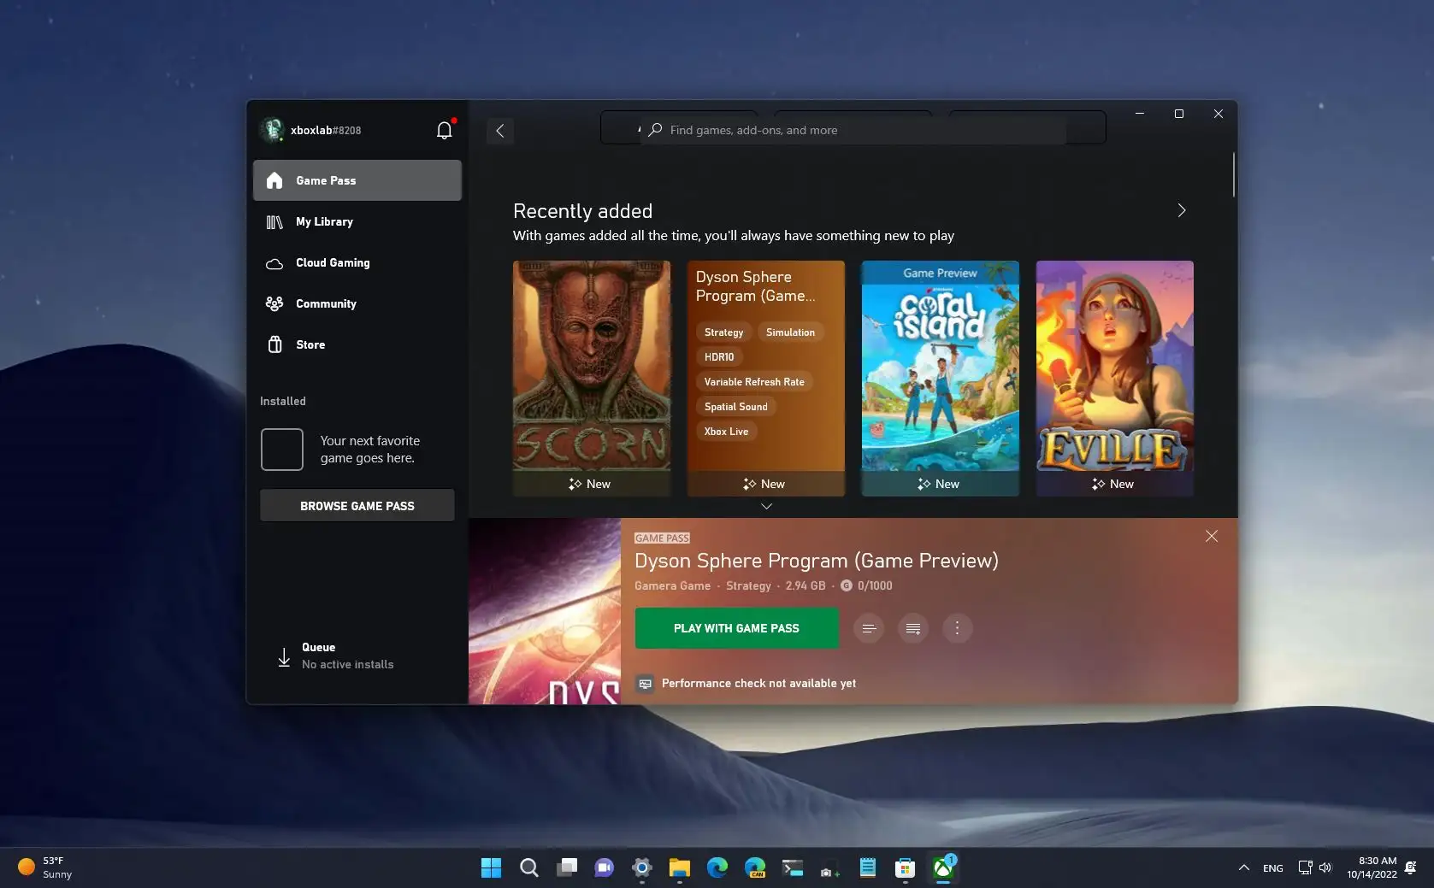
Task: Close the Dyson Sphere Program details panel
Action: [1212, 536]
